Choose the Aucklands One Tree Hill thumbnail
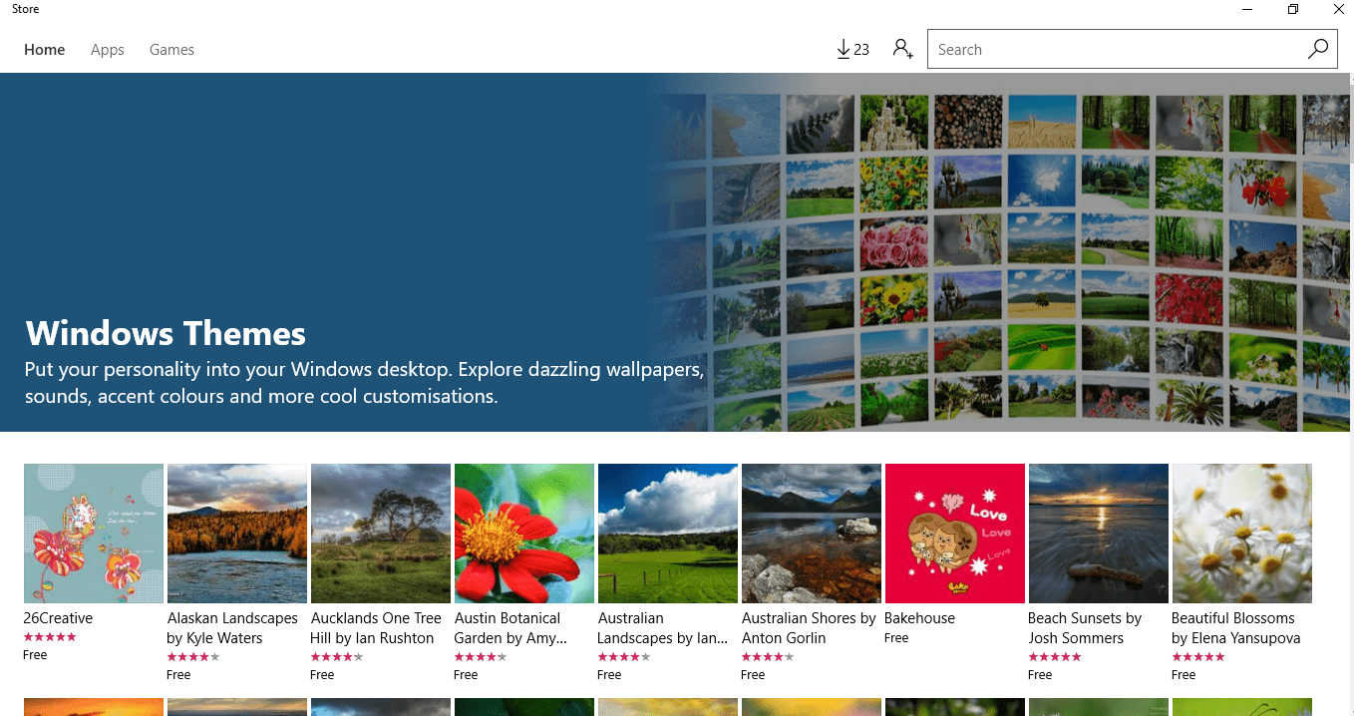The height and width of the screenshot is (716, 1354). point(381,534)
